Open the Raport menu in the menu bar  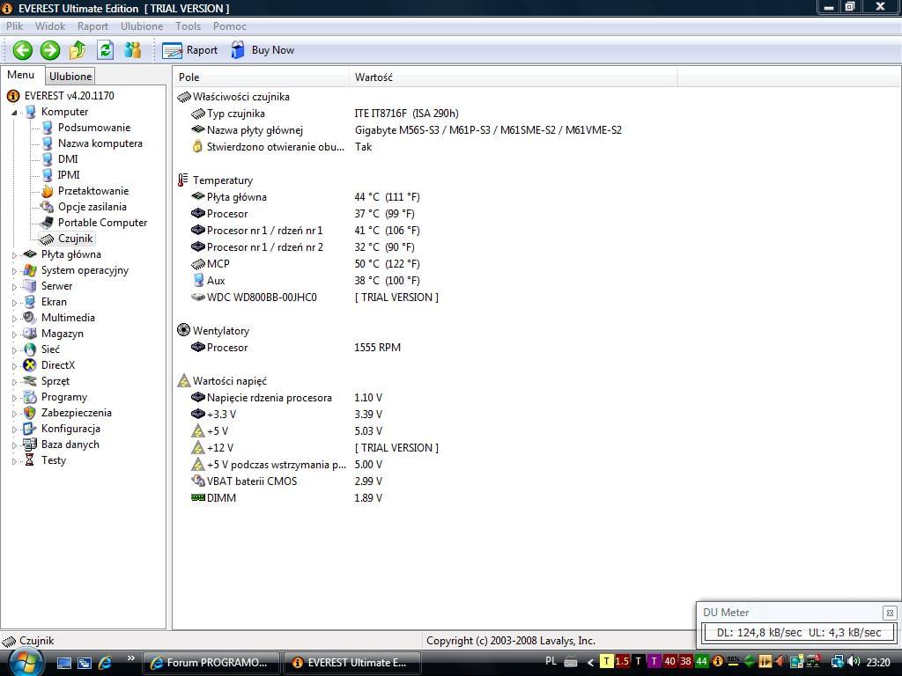(x=92, y=26)
